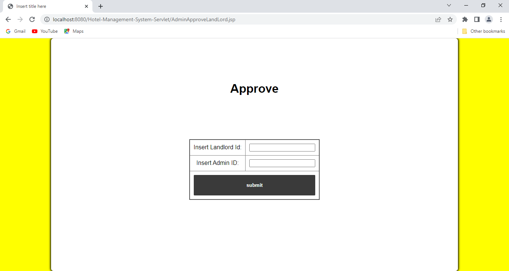The width and height of the screenshot is (509, 271).
Task: Share this page icon
Action: point(438,19)
